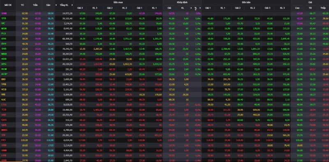
Task: Sort by the Sàn floor price header
Action: (x=48, y=5)
